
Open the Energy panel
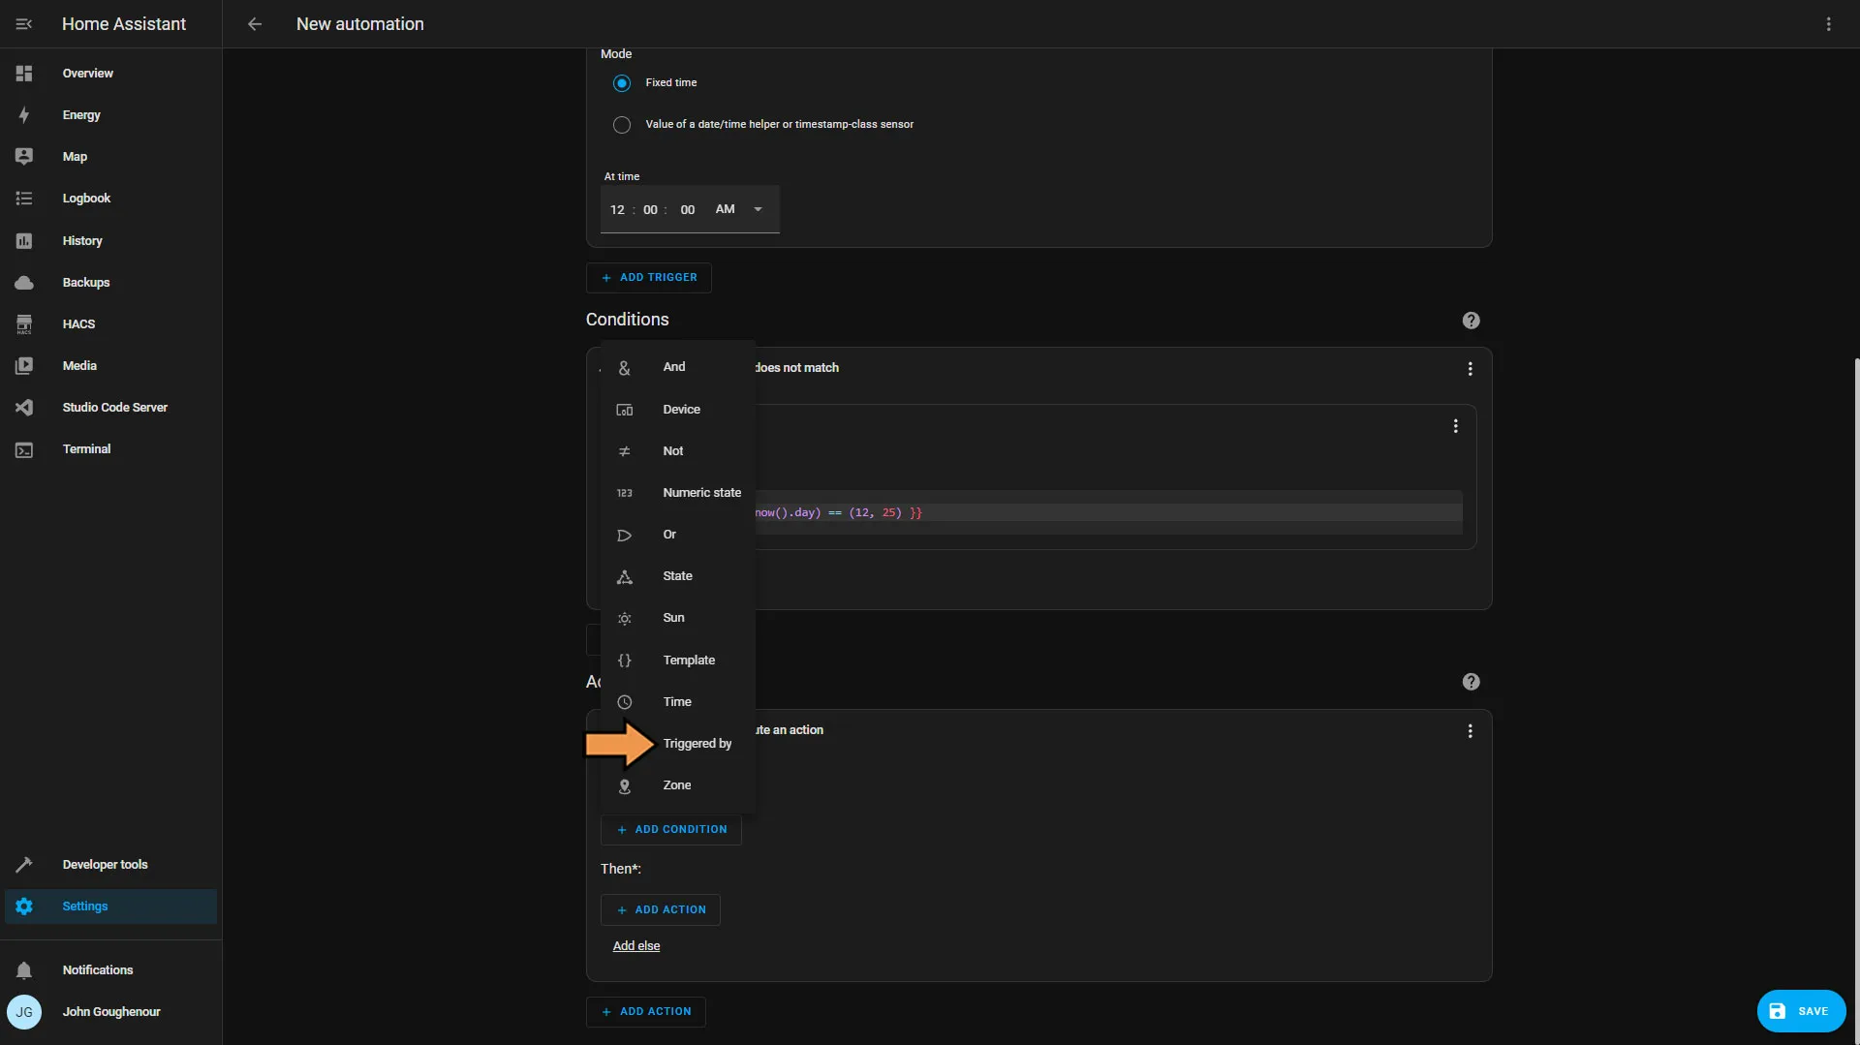point(110,115)
